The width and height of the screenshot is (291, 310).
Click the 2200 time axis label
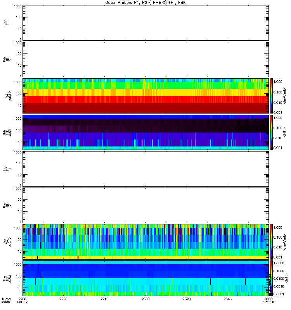tap(23, 299)
